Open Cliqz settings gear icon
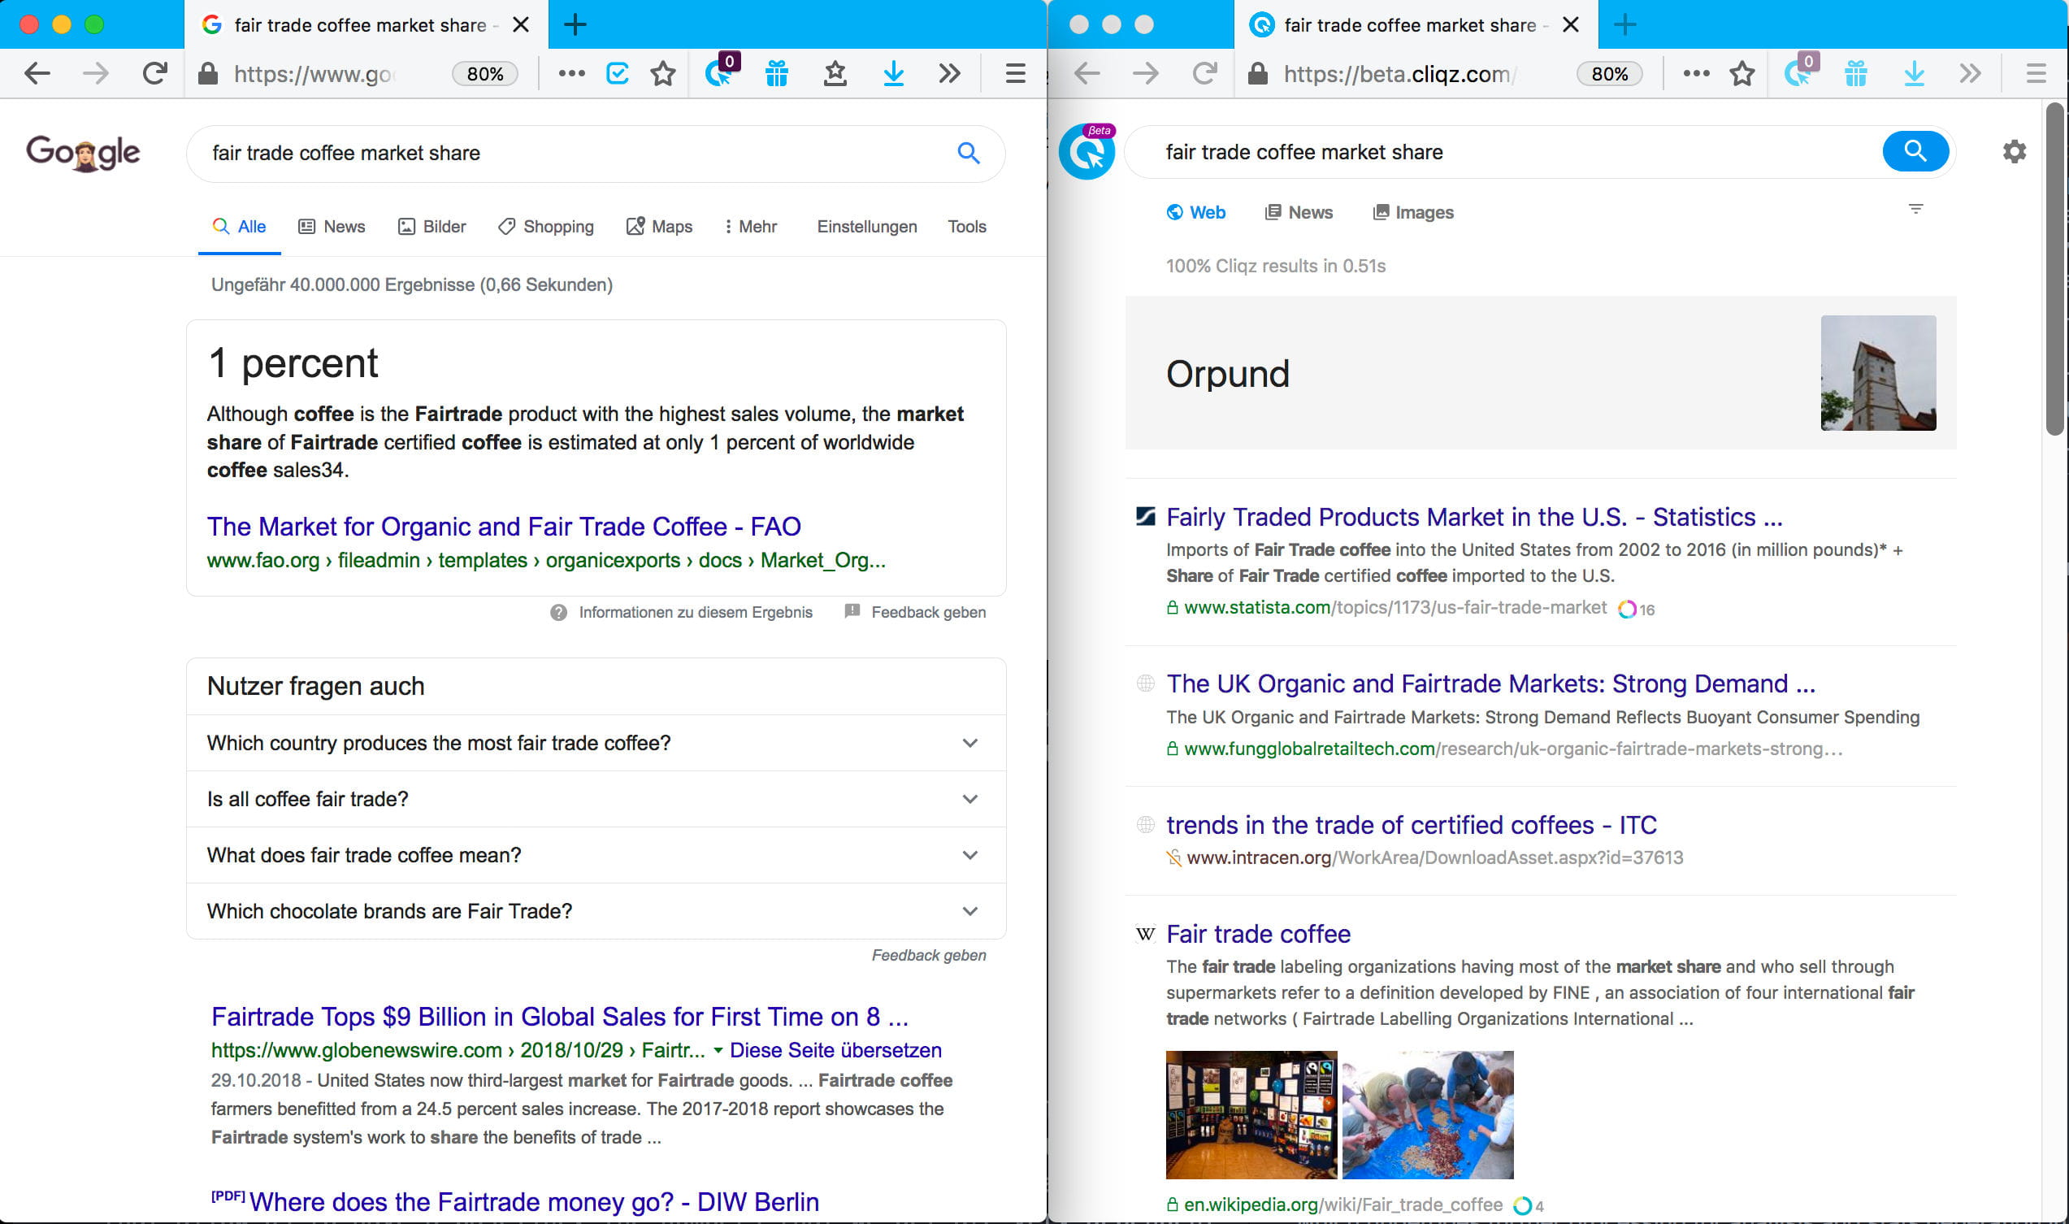 [2014, 152]
